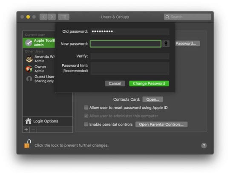Click Amanda's owl avatar
Viewport: 230px width, 176px height.
click(29, 59)
